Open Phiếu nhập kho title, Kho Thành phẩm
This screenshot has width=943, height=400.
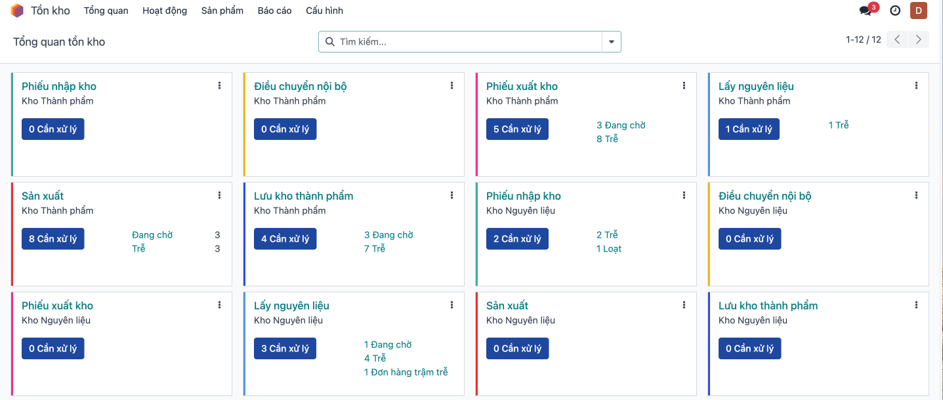click(59, 86)
